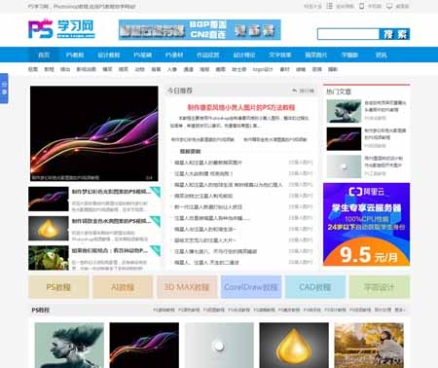438x368 pixels.
Task: Open the last item in the blue navigation bar
Action: [x=381, y=55]
